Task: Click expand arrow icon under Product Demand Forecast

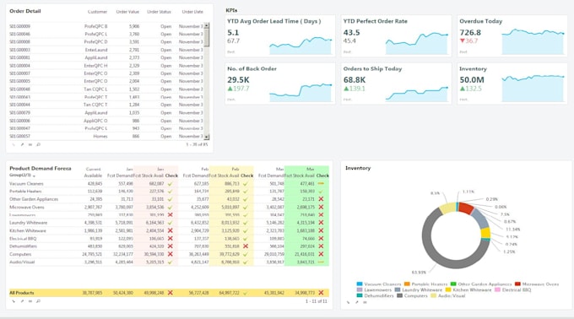Action: coord(14,301)
